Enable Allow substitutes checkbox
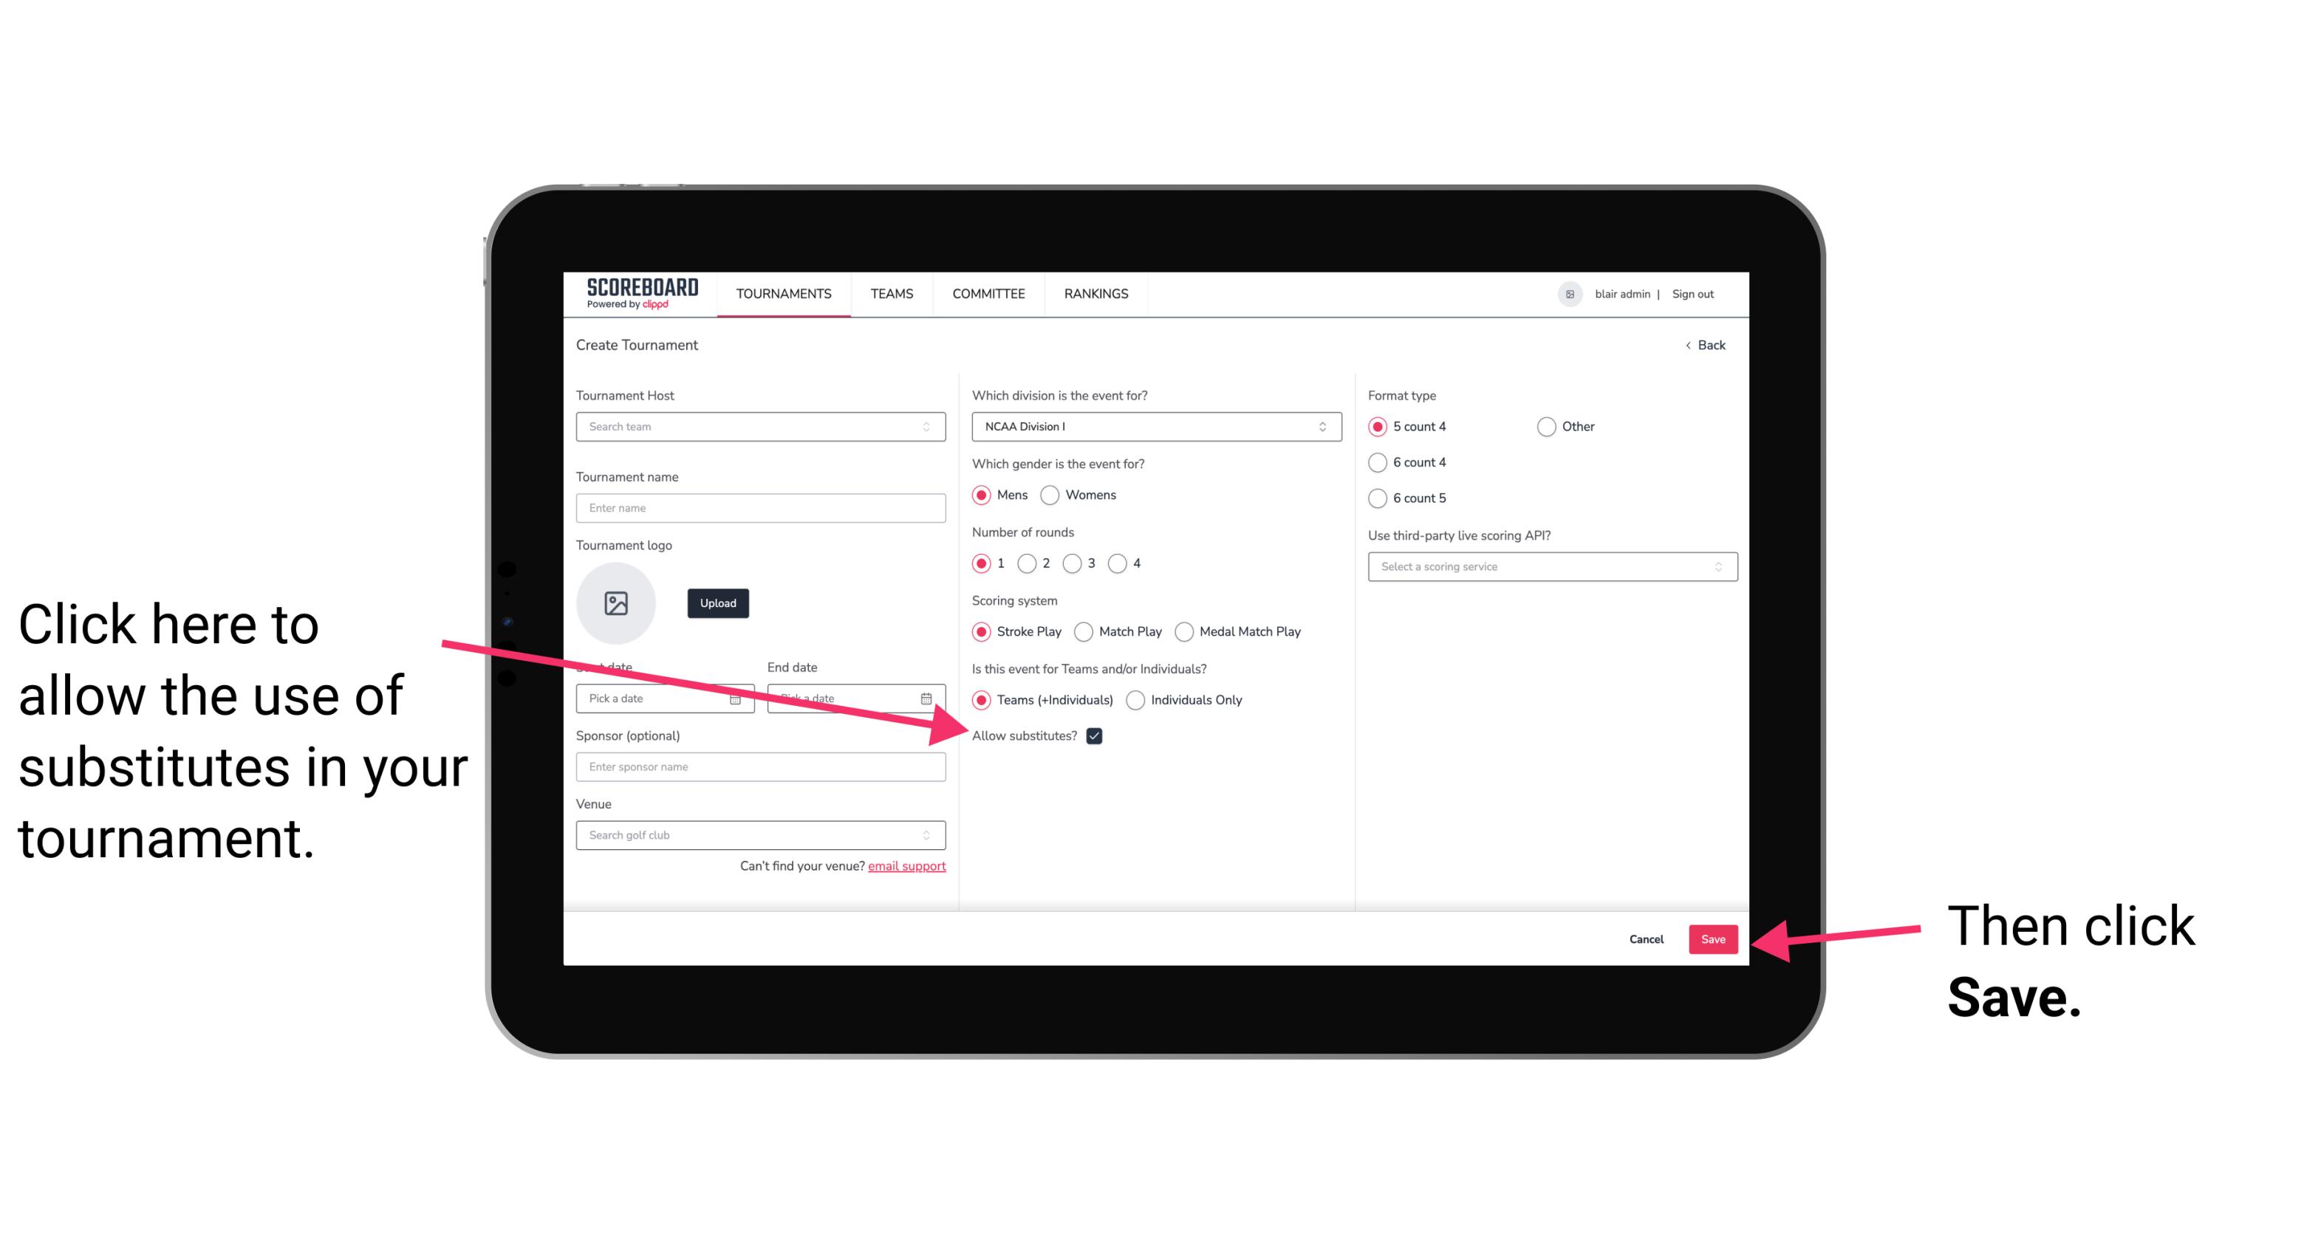2304x1239 pixels. tap(1095, 735)
